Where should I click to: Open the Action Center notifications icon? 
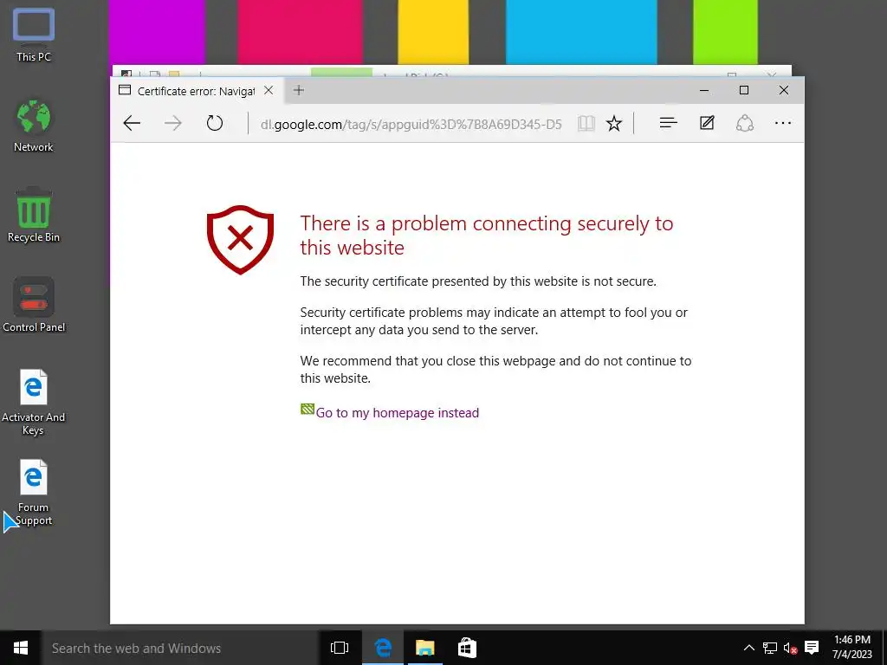[812, 648]
